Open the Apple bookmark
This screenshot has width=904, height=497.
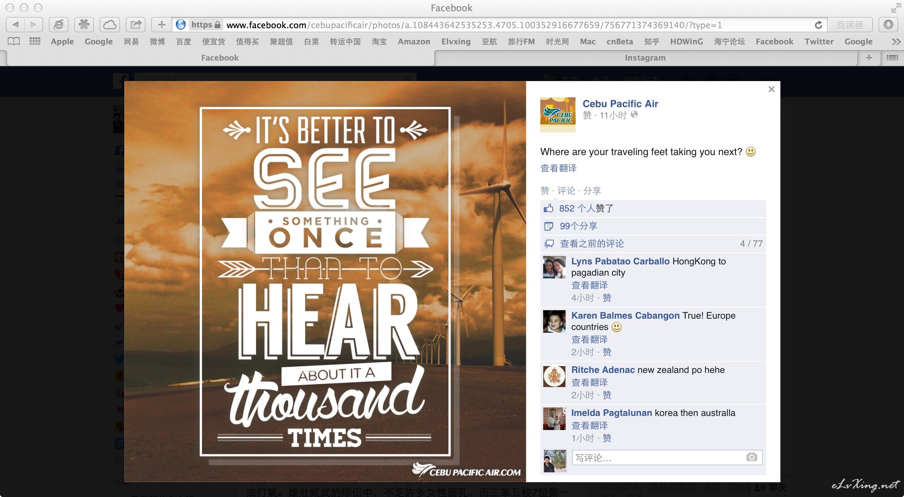click(62, 42)
